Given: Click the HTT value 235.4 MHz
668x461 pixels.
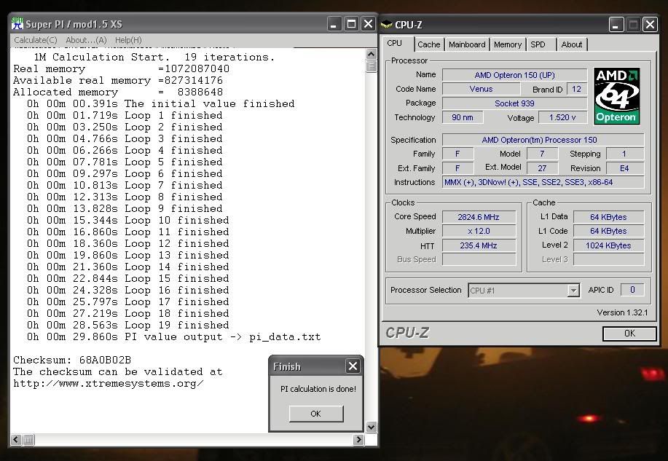Looking at the screenshot, I should click(x=479, y=245).
